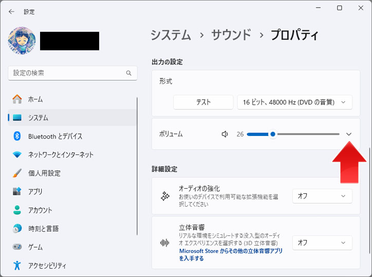Expand the ボリューム section chevron
The width and height of the screenshot is (372, 277).
(x=348, y=134)
